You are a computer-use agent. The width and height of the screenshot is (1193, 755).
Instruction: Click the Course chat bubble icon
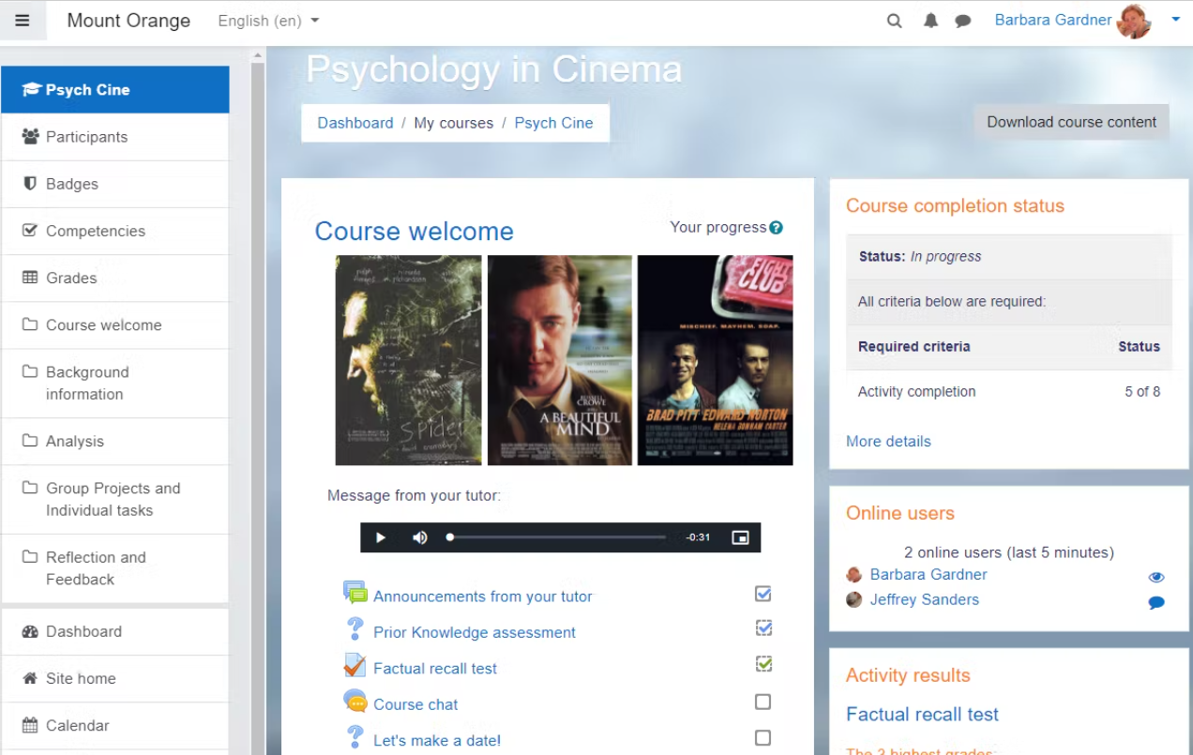[x=355, y=701]
